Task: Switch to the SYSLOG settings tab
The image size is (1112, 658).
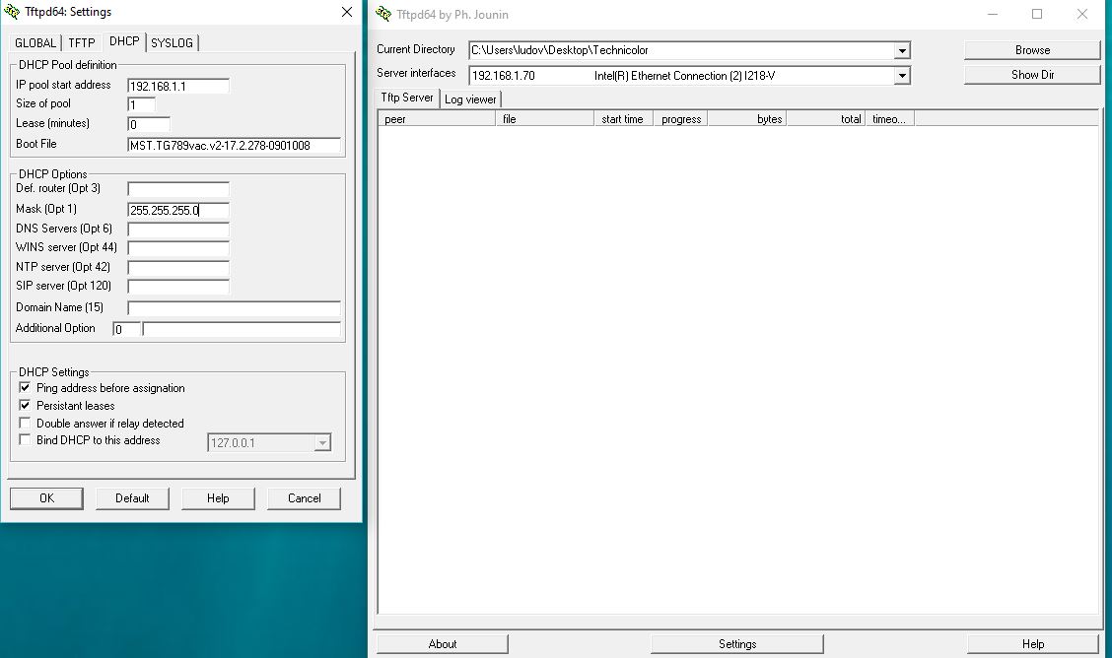Action: point(172,42)
